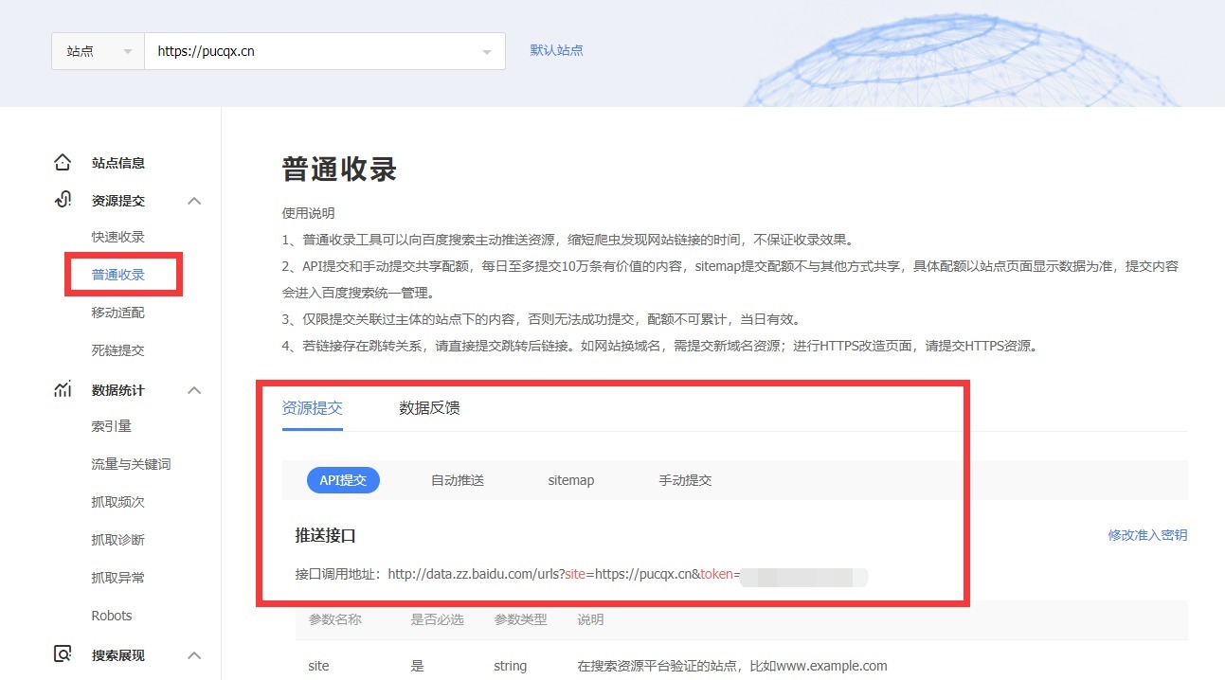The image size is (1225, 680).
Task: Select the 自动推送 tab
Action: click(459, 480)
